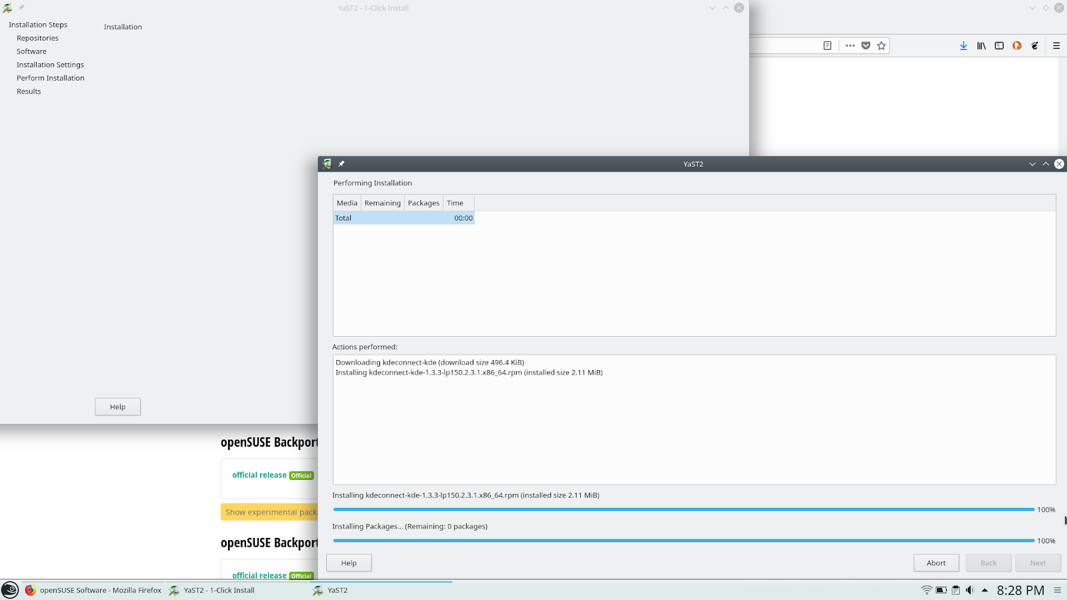Save page to Pocket icon

866,46
